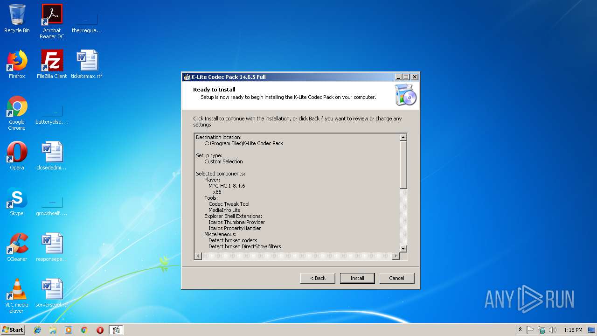Open the Opera desktop shortcut
Image resolution: width=597 pixels, height=336 pixels.
pos(17,156)
